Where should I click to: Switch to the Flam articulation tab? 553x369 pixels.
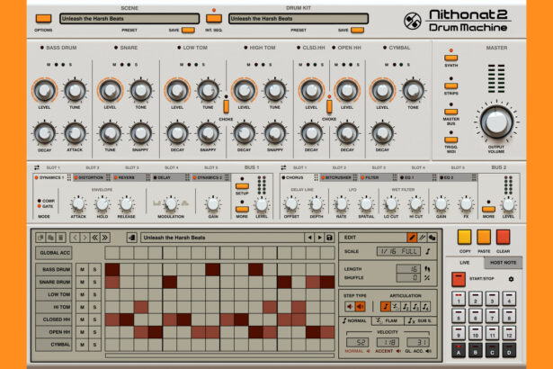(388, 320)
